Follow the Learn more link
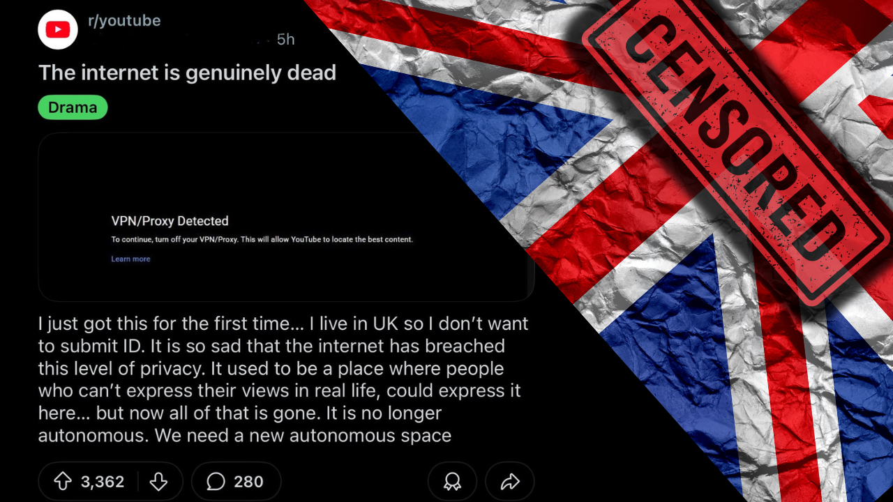The width and height of the screenshot is (893, 502). click(x=130, y=259)
